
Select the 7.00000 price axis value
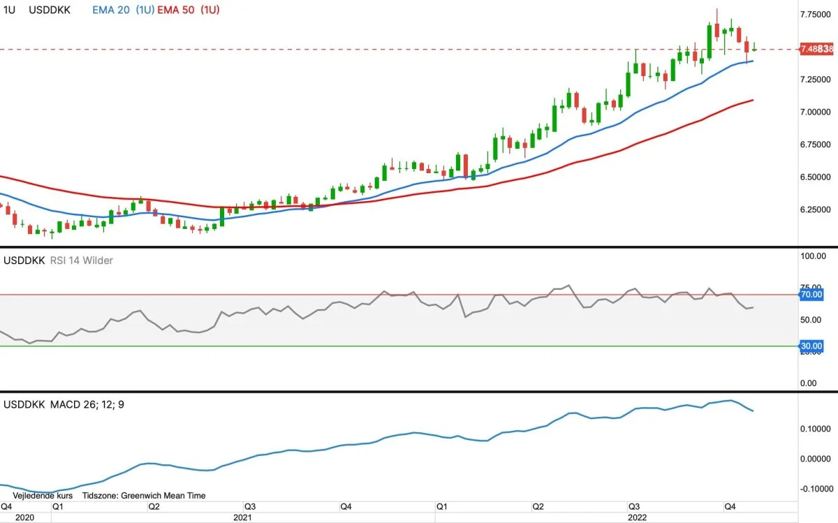point(817,112)
